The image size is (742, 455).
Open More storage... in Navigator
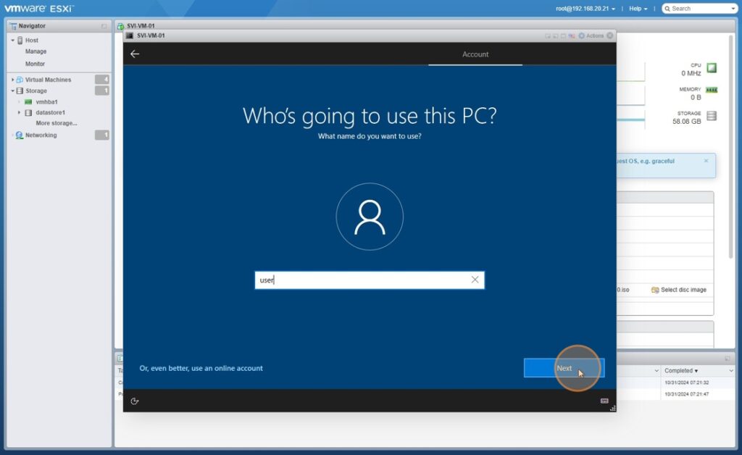click(57, 123)
